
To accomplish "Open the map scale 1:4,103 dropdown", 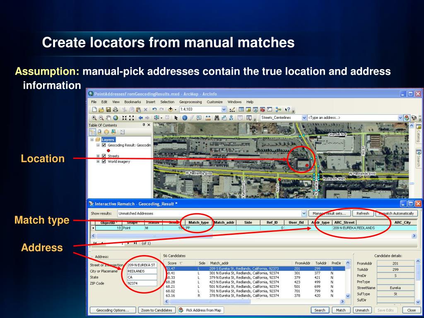I will (224, 109).
